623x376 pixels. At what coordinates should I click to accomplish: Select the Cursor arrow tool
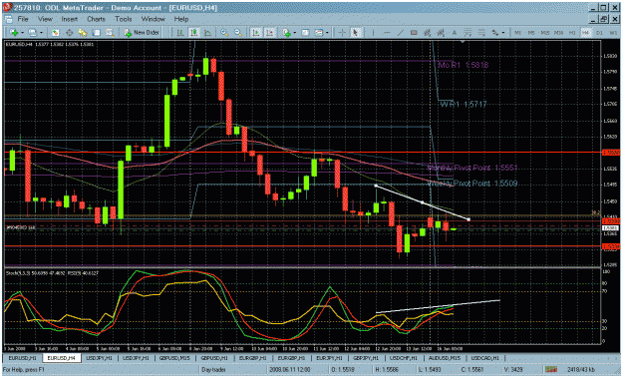tap(355, 33)
